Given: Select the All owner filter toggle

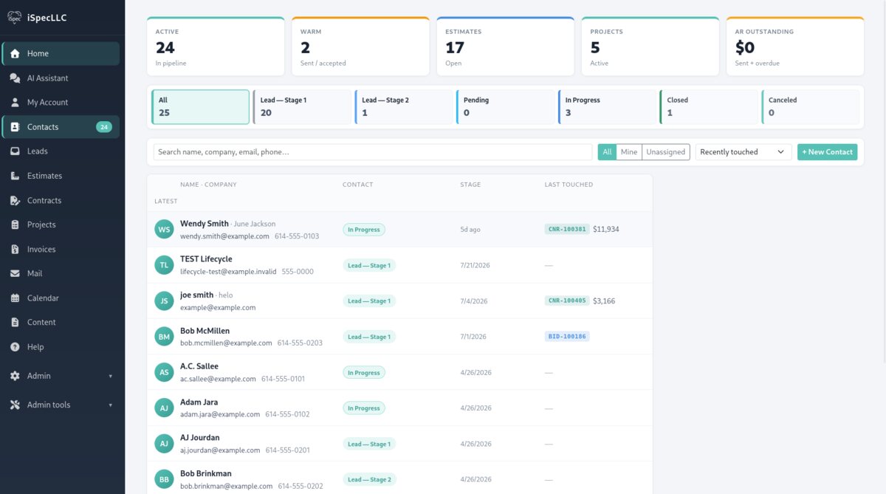Looking at the screenshot, I should [x=607, y=152].
